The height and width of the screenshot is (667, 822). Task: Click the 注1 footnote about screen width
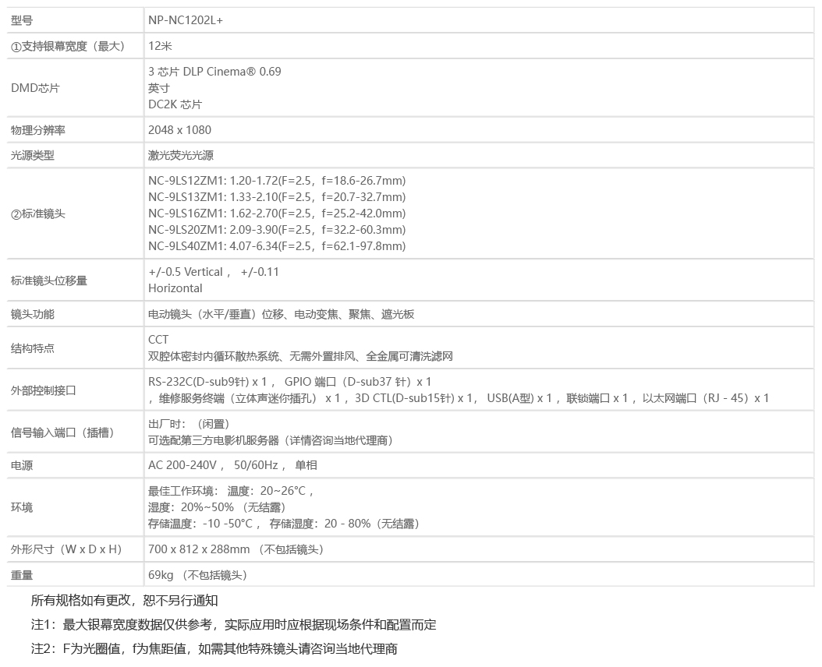click(x=233, y=625)
